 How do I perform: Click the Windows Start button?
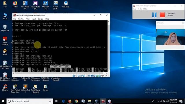pos(3,101)
